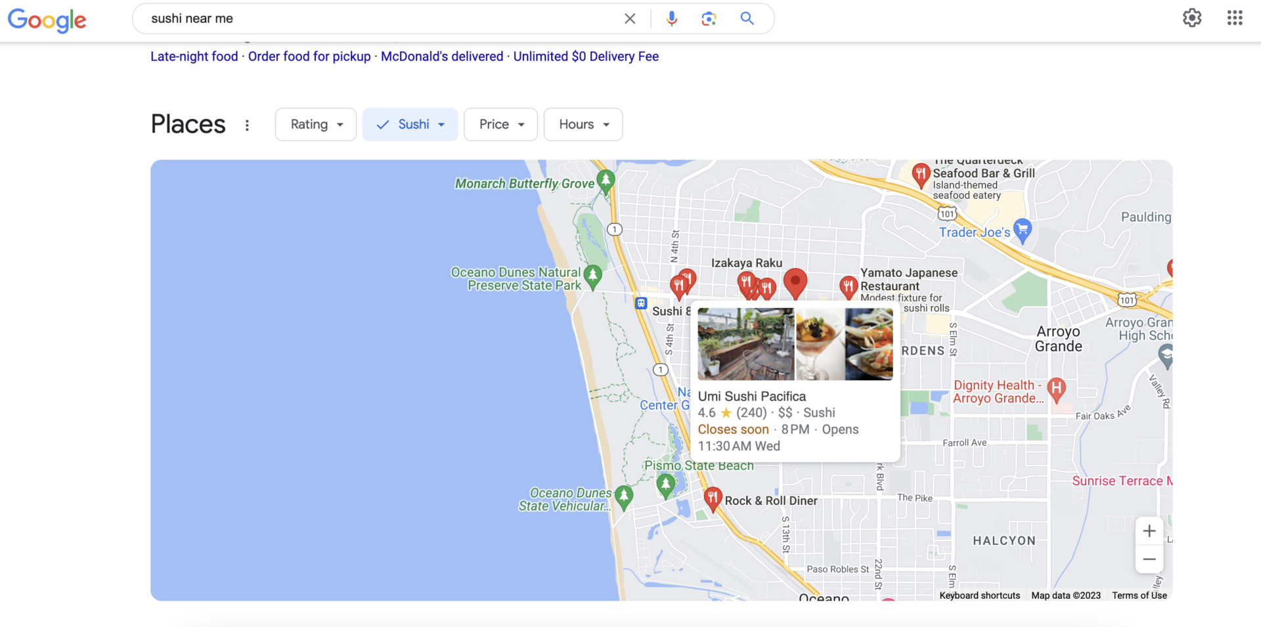1261x627 pixels.
Task: Click Quarterdeck Seafood Bar restaurant pin
Action: [921, 175]
